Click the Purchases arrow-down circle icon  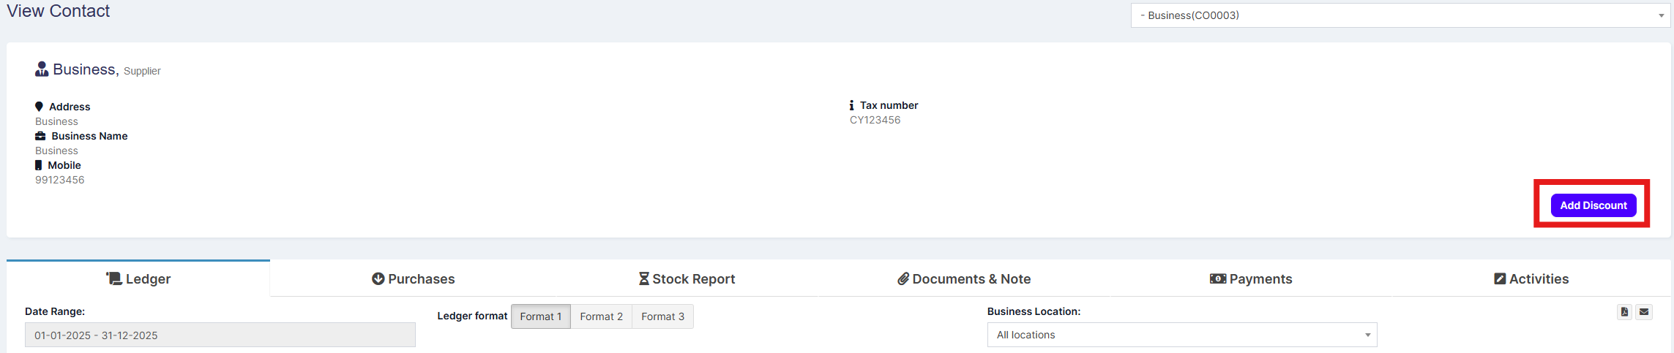pyautogui.click(x=378, y=278)
